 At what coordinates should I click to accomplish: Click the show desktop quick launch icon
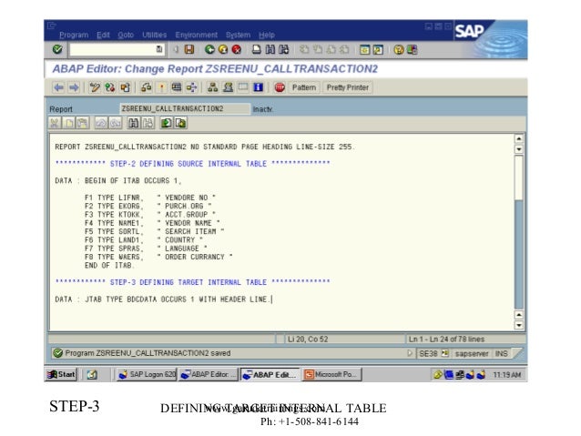point(92,375)
